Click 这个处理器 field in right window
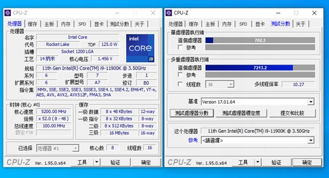 click(258, 131)
